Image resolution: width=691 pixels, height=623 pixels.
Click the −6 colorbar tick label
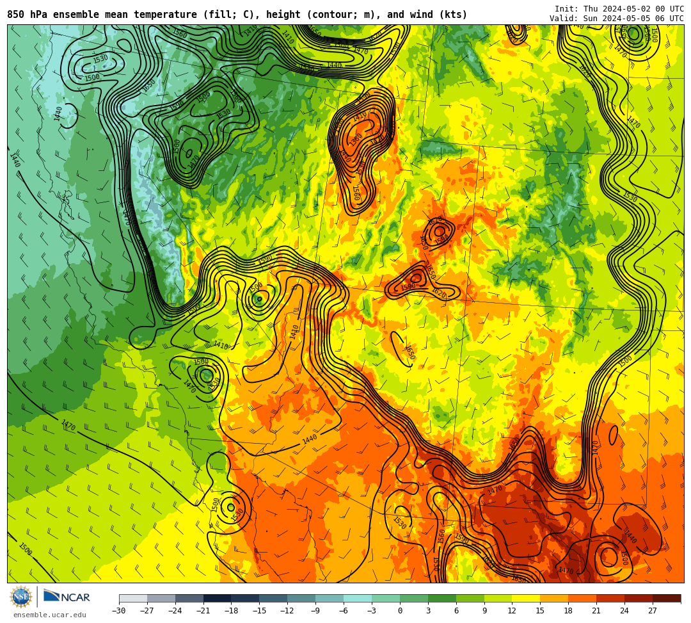344,611
